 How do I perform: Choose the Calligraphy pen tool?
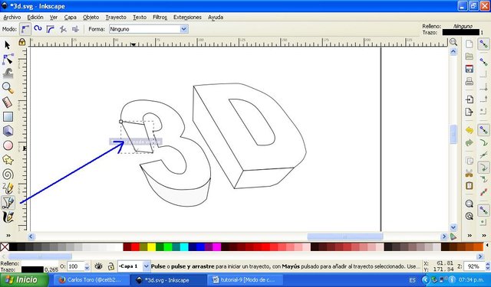(8, 217)
